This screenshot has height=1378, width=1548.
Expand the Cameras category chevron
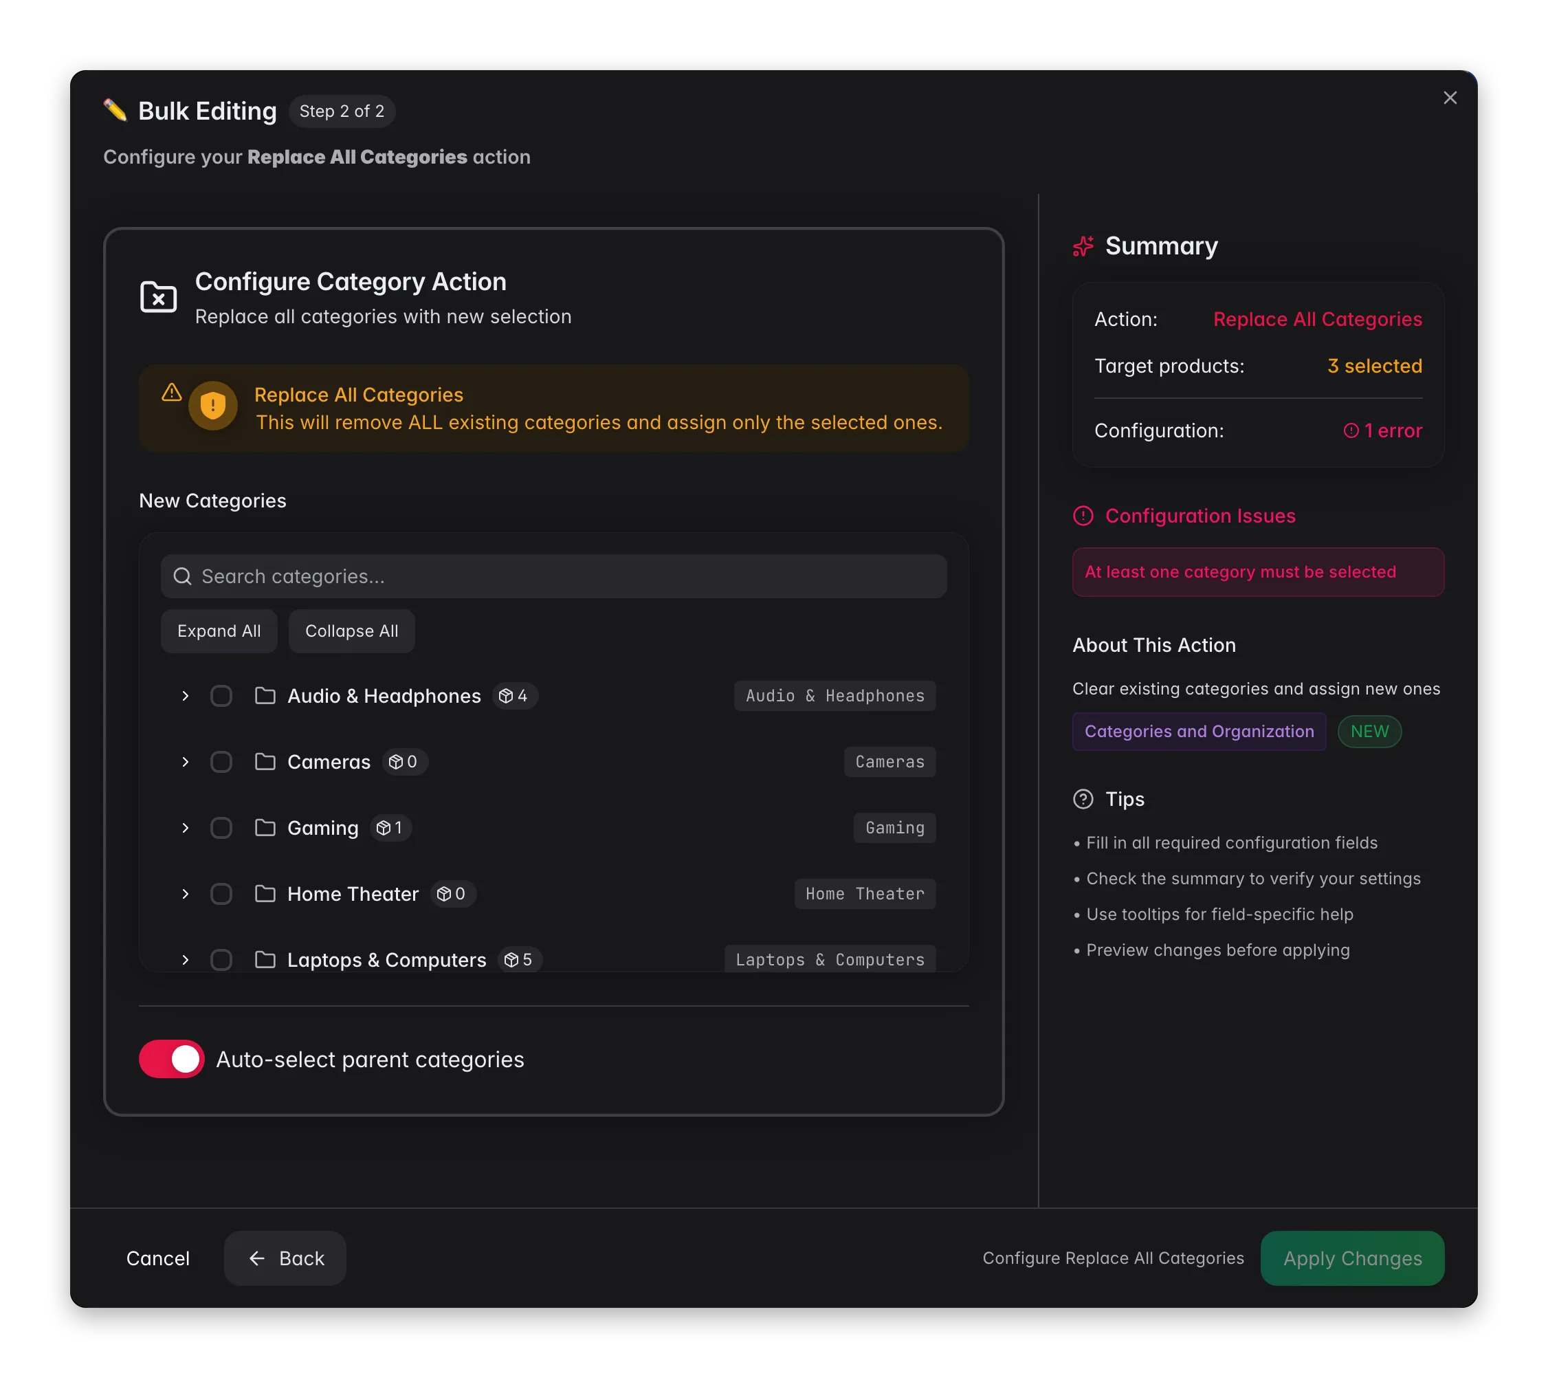click(x=185, y=761)
